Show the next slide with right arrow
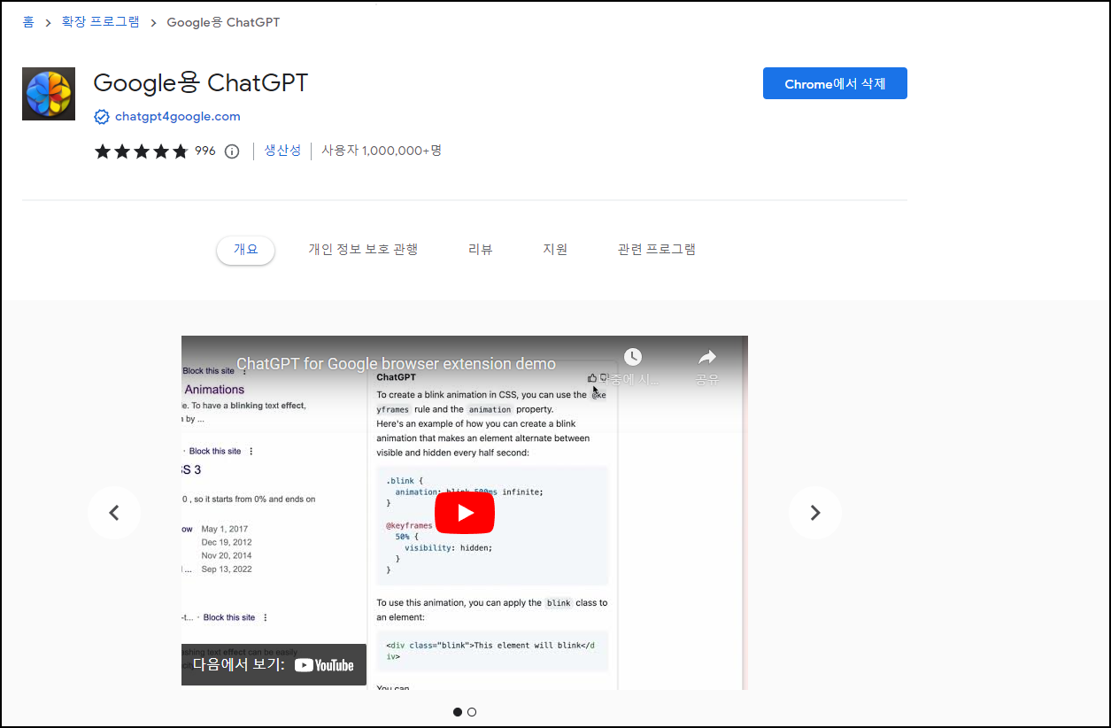Screen dimensions: 1111x728 pos(815,513)
